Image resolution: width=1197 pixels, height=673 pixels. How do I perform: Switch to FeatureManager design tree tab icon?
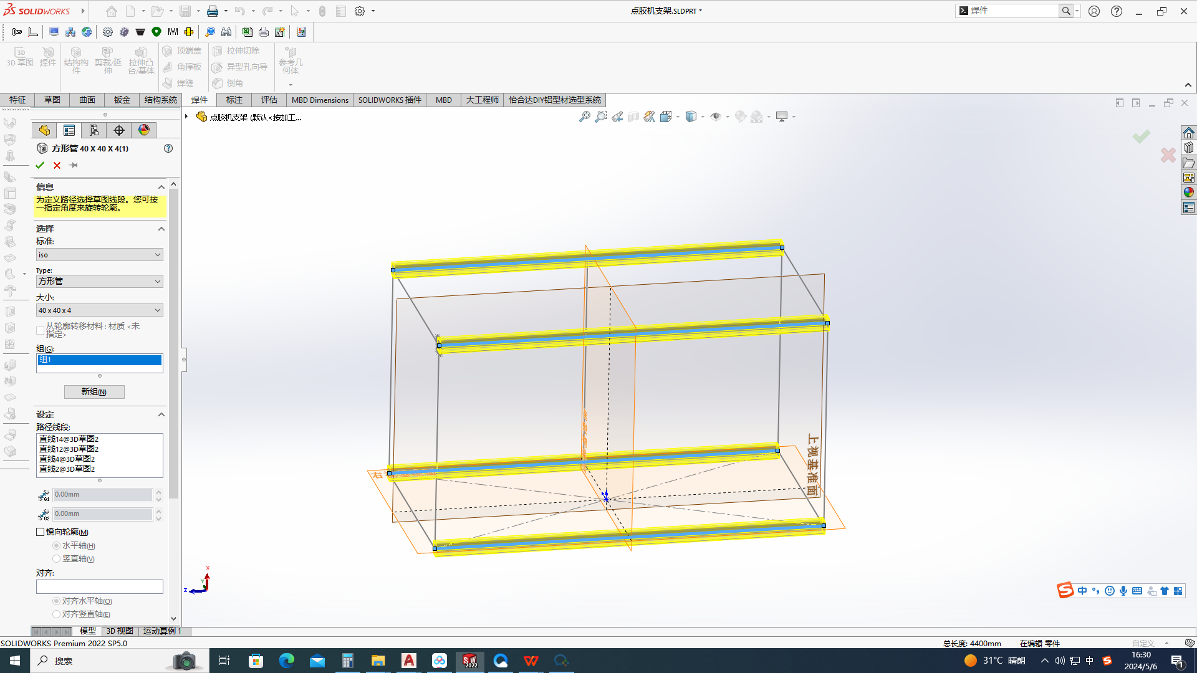point(44,130)
